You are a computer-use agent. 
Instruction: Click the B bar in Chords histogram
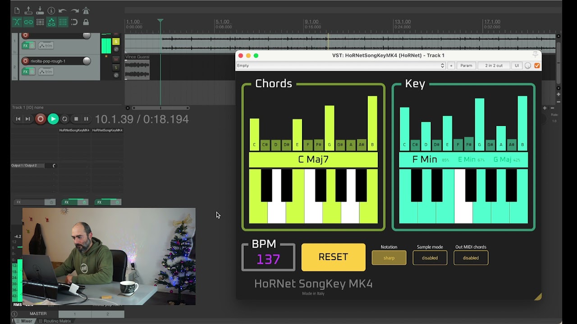pos(372,123)
